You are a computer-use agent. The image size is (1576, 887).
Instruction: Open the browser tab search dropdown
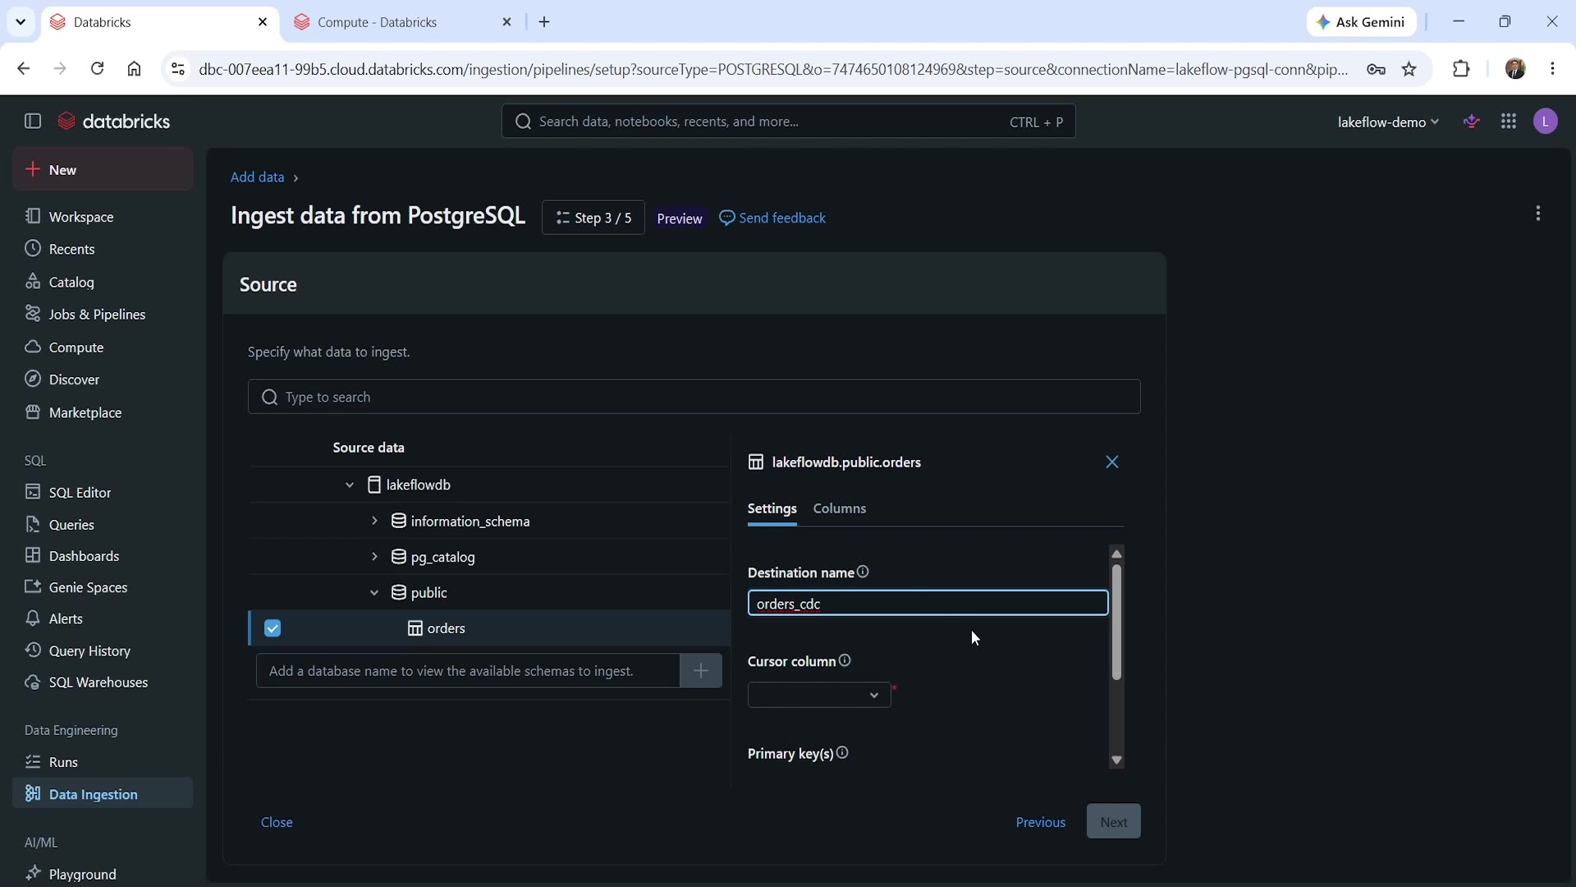pyautogui.click(x=21, y=22)
